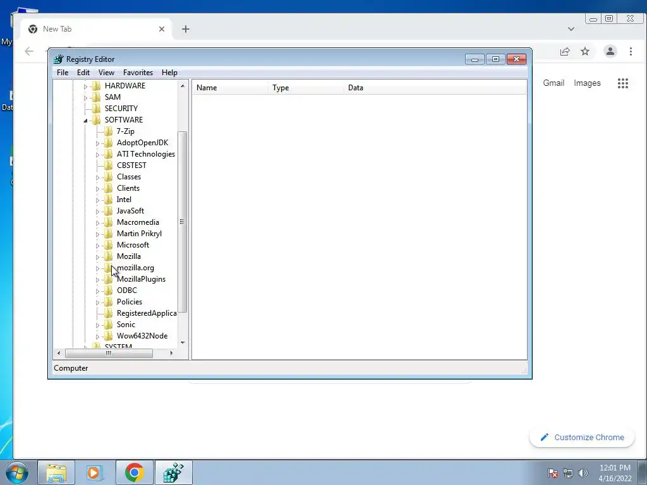The height and width of the screenshot is (485, 647).
Task: Open the Help menu in Registry Editor
Action: (x=169, y=73)
